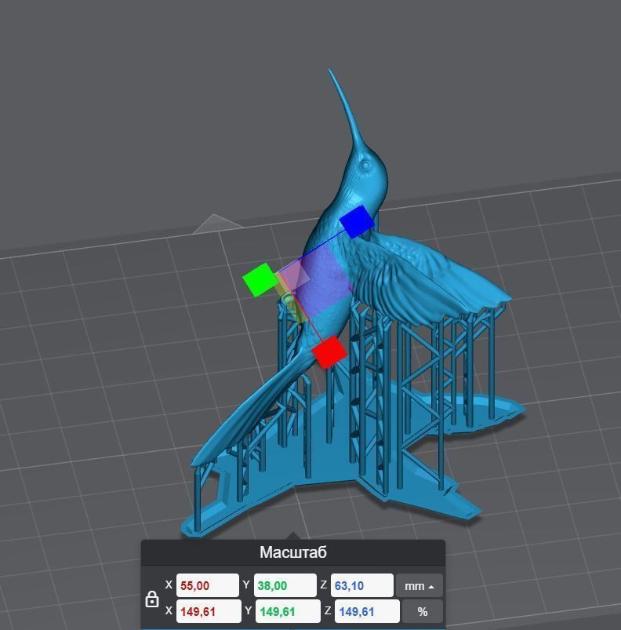
Task: Select the green Y-axis scale handle
Action: [260, 280]
